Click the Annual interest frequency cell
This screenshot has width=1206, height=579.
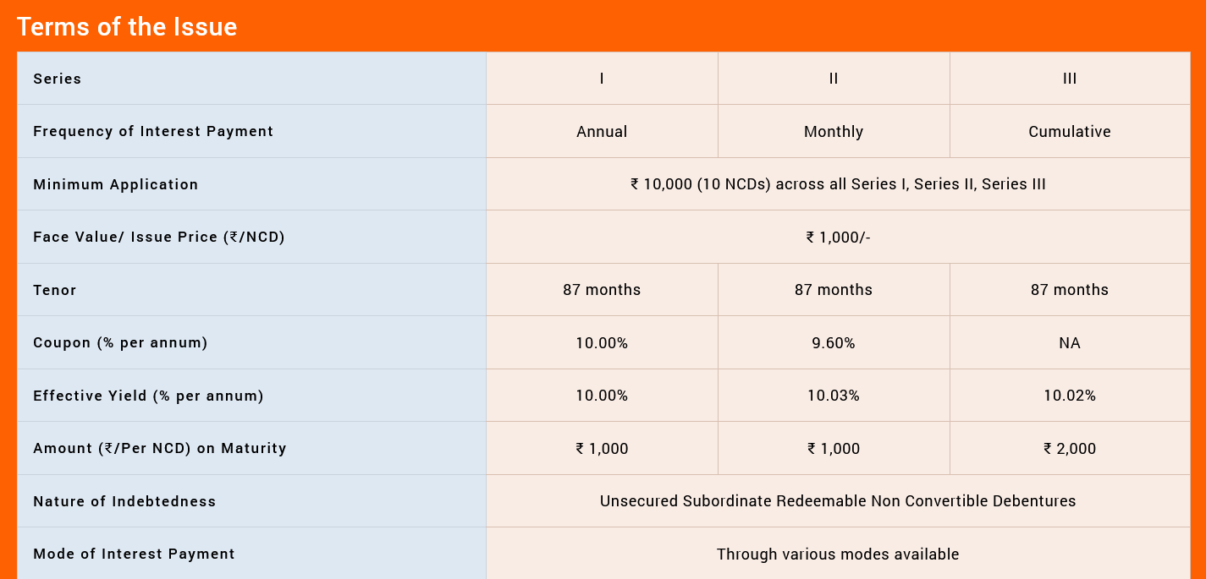point(602,132)
